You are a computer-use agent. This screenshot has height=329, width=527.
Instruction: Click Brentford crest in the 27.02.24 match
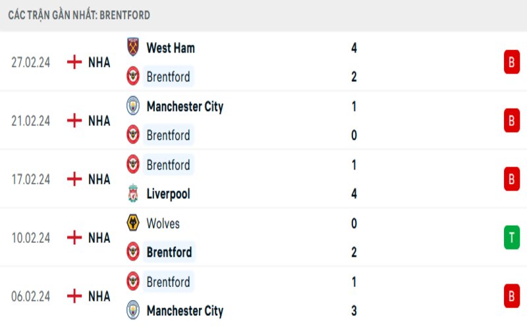pos(133,76)
